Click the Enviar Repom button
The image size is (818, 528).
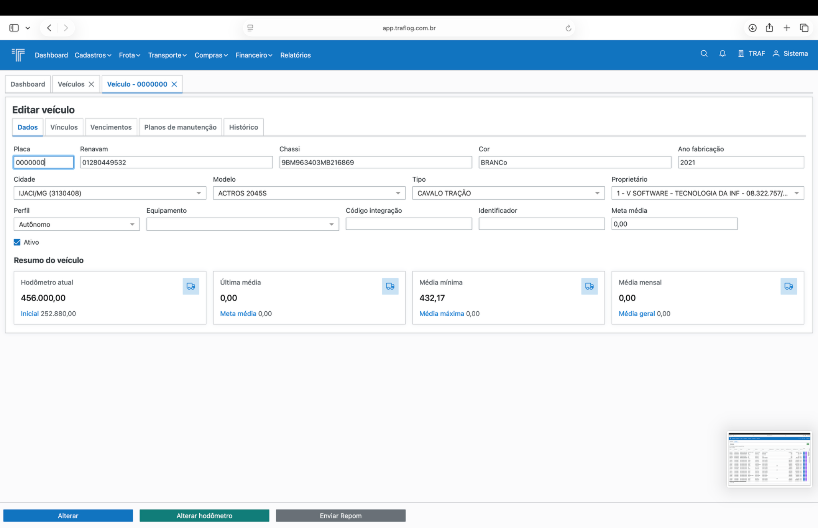tap(340, 516)
